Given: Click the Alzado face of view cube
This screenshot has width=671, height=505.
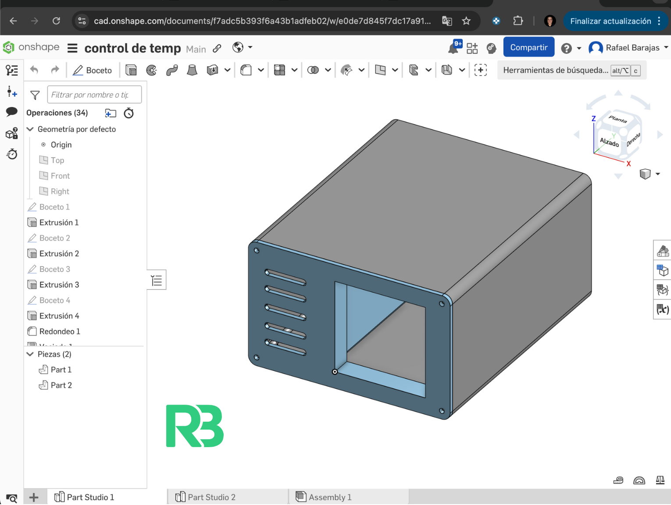Looking at the screenshot, I should (609, 142).
